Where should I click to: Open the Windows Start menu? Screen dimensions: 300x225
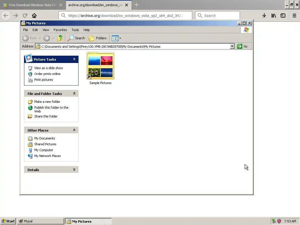coord(8,221)
